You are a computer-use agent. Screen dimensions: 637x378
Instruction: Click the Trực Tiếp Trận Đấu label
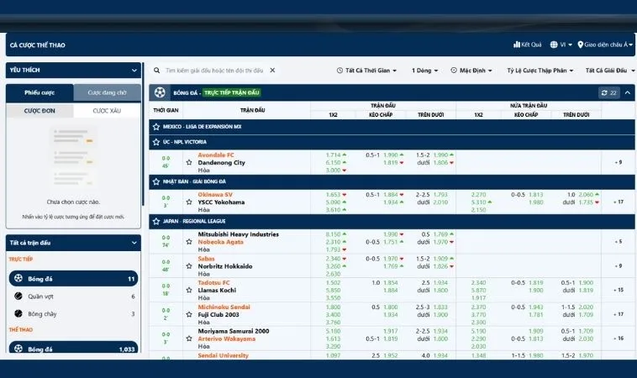point(232,92)
